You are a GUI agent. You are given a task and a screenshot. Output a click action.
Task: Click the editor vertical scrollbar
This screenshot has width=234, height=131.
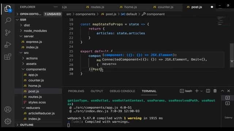point(232,55)
